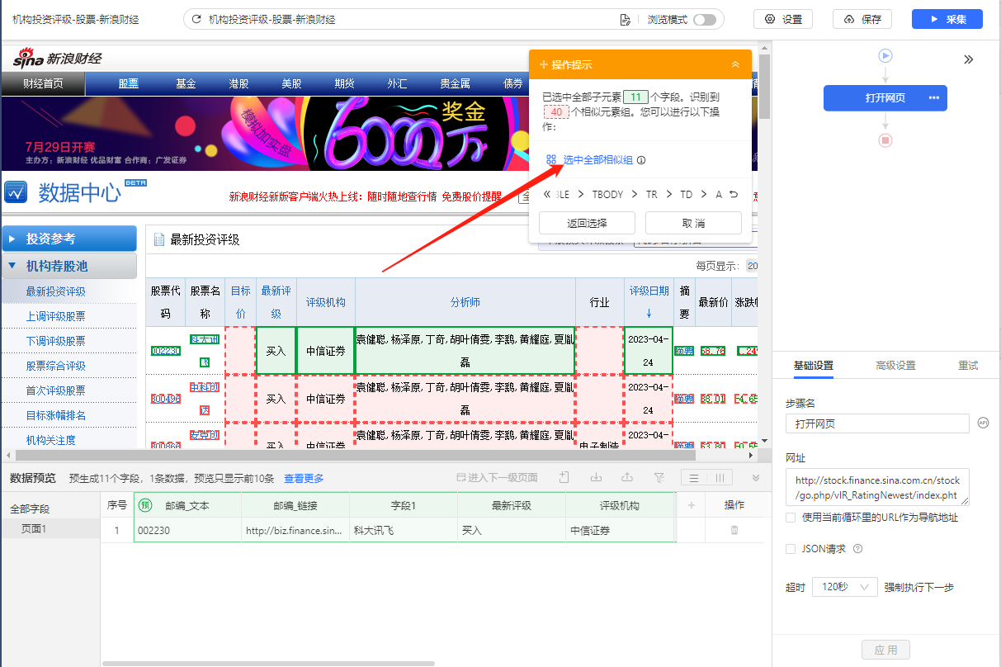1001x667 pixels.
Task: Click the left double-arrow in the element path
Action: click(x=547, y=194)
